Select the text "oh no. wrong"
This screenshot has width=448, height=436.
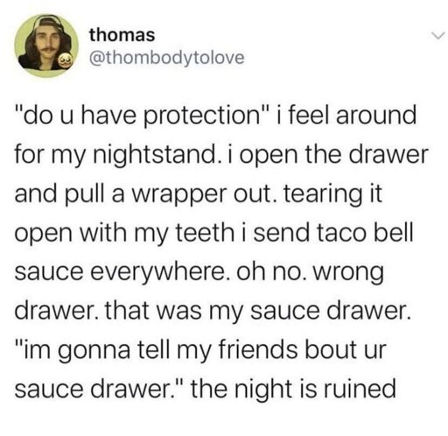point(310,272)
